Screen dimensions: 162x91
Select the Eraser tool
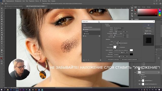coord(2,33)
